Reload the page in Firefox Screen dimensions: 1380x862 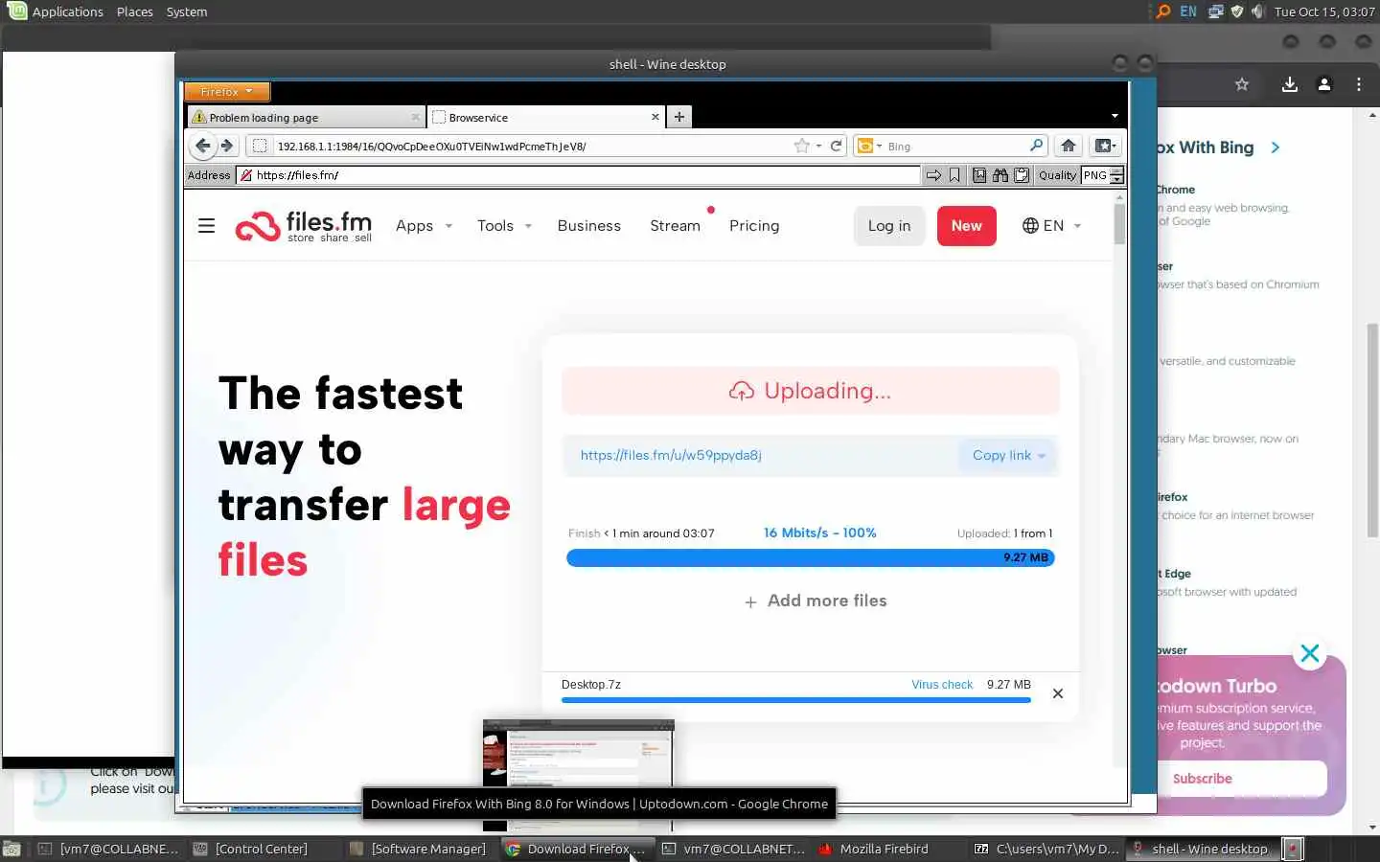click(836, 146)
